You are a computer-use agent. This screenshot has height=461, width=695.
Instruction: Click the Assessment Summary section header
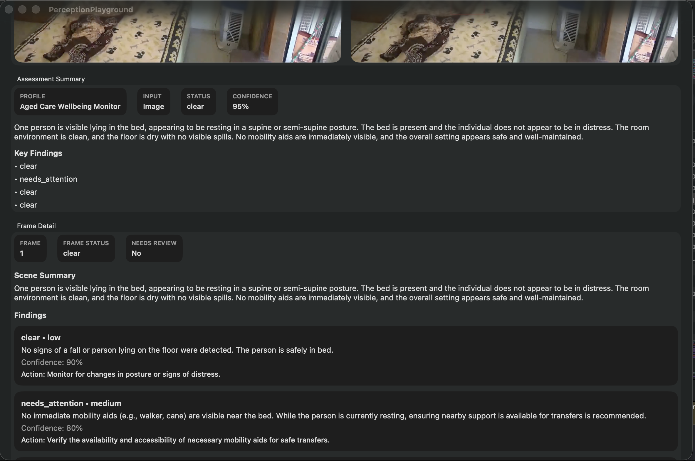click(x=51, y=79)
